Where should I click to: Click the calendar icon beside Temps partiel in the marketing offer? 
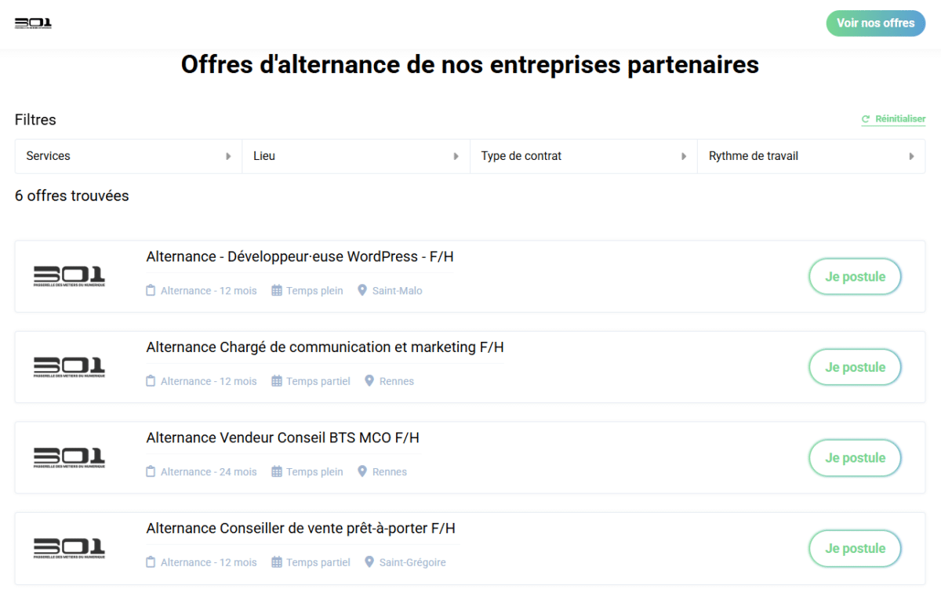point(277,381)
